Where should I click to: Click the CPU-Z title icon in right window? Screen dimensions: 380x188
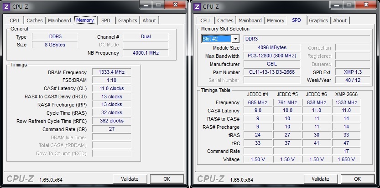[197, 6]
